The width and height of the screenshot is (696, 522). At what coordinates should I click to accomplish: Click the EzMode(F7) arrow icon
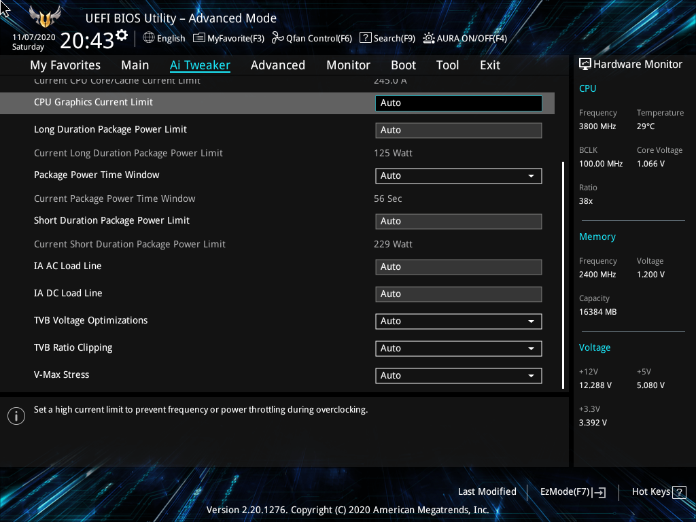tap(599, 492)
